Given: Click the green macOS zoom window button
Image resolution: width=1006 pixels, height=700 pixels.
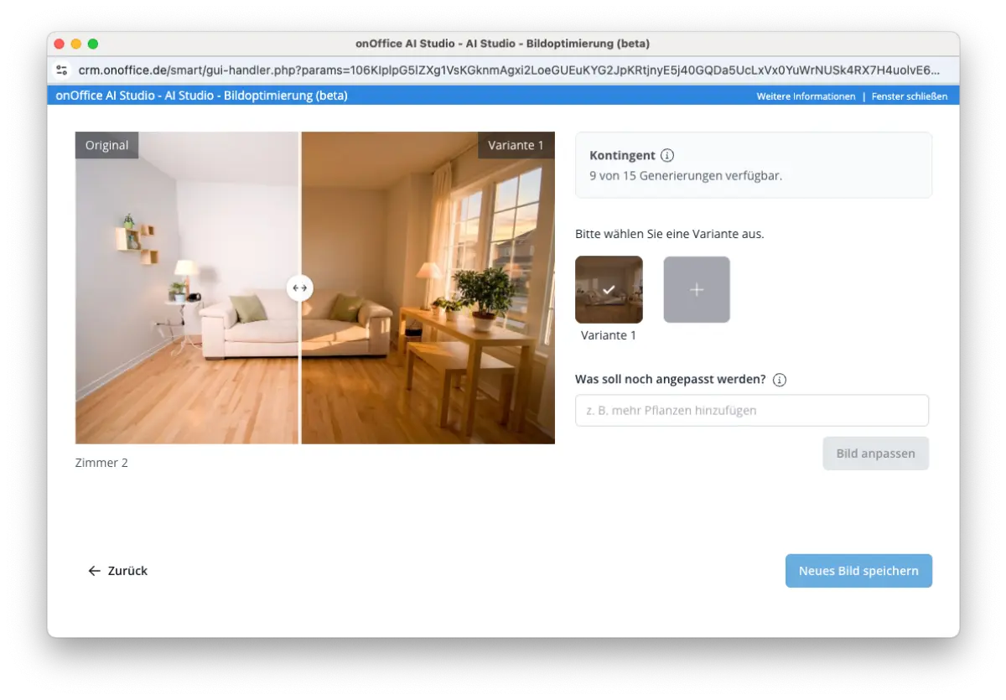Looking at the screenshot, I should click(93, 44).
